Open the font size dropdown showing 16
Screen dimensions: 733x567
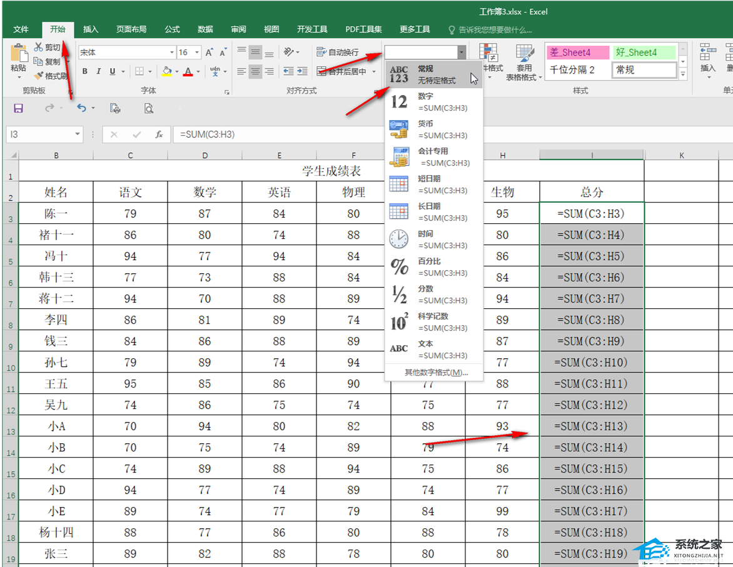[x=197, y=53]
